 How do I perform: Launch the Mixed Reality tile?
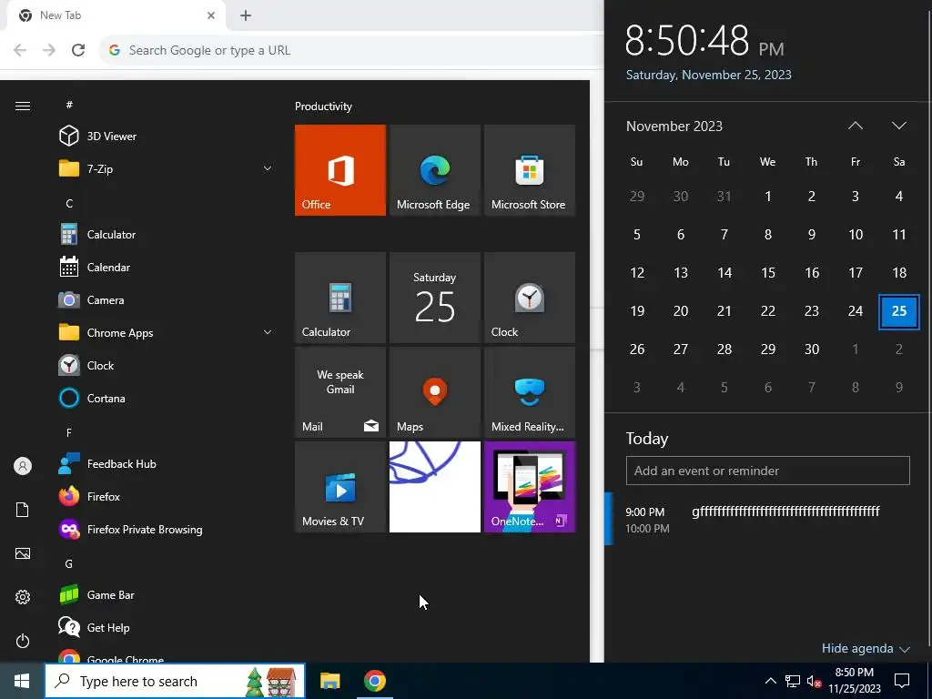[x=530, y=392]
